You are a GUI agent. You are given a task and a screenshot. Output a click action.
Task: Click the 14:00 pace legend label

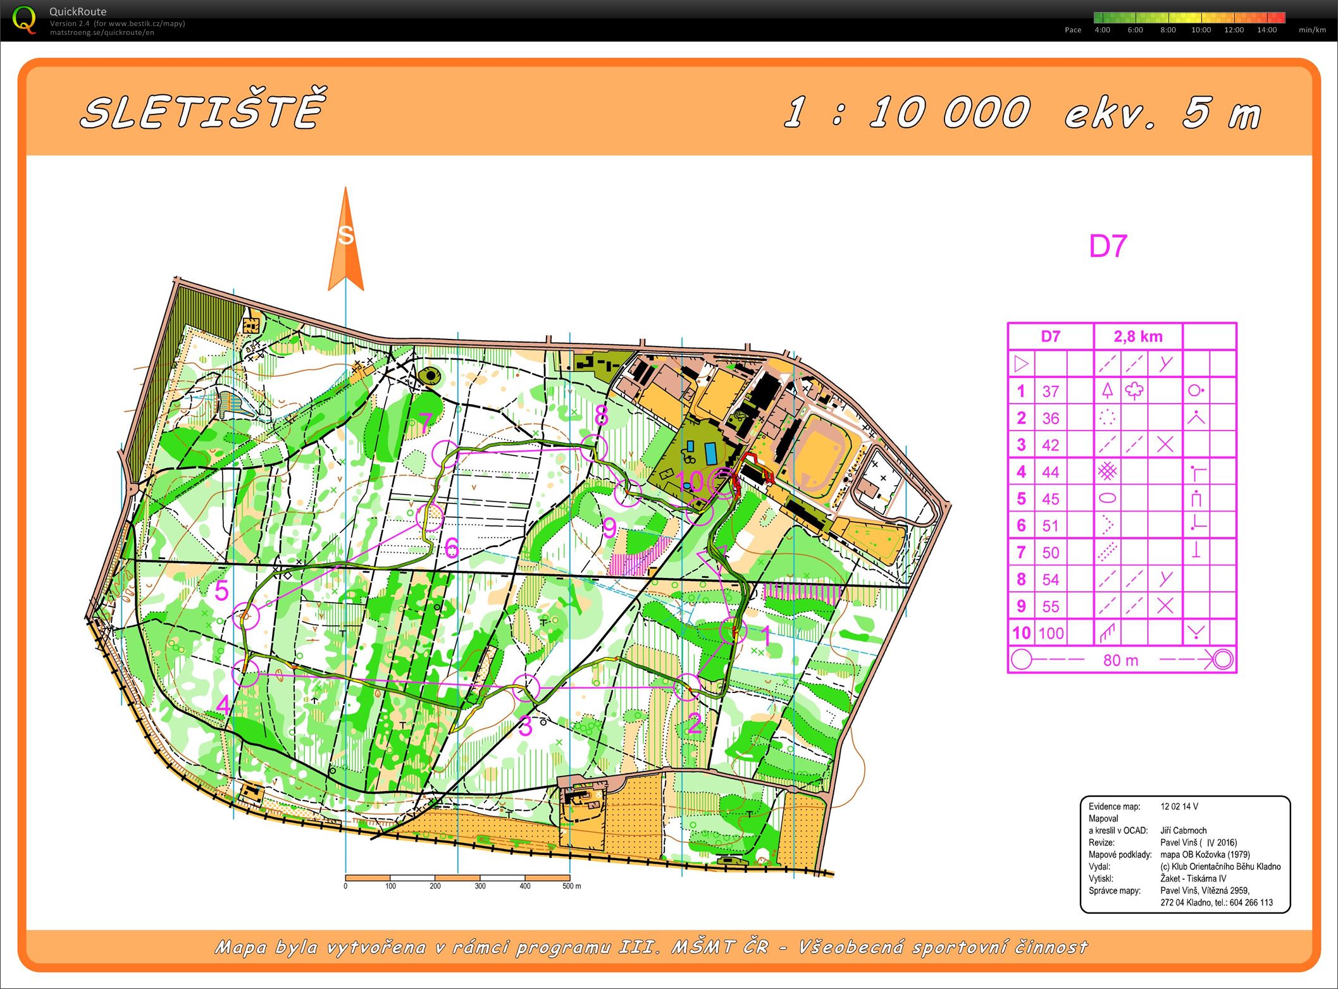click(1267, 30)
